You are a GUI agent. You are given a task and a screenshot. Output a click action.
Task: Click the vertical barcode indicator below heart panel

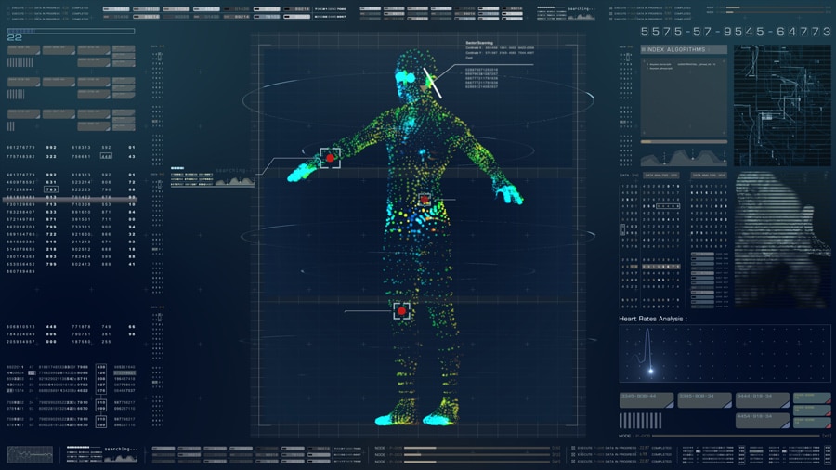(x=641, y=420)
